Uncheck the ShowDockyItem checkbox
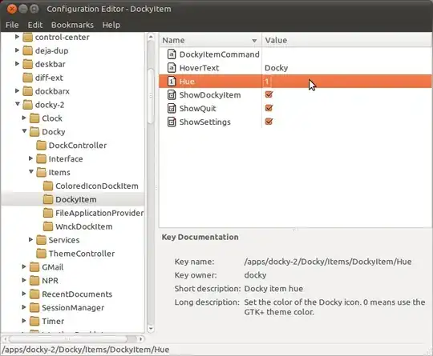433x356 pixels. click(x=269, y=94)
